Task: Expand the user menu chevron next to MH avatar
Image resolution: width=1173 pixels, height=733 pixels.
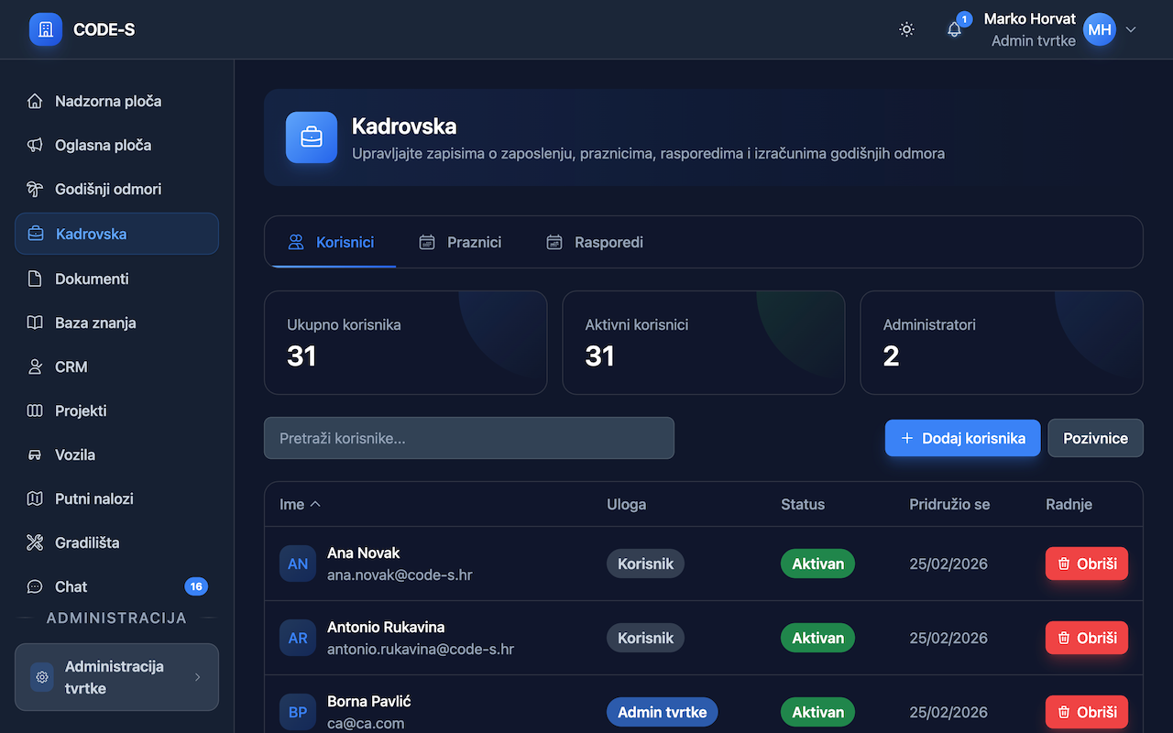Action: click(1132, 29)
